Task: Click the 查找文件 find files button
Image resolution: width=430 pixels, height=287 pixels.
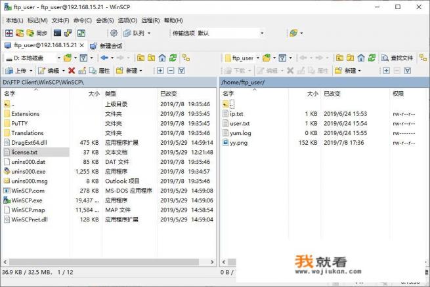Action: pos(397,58)
